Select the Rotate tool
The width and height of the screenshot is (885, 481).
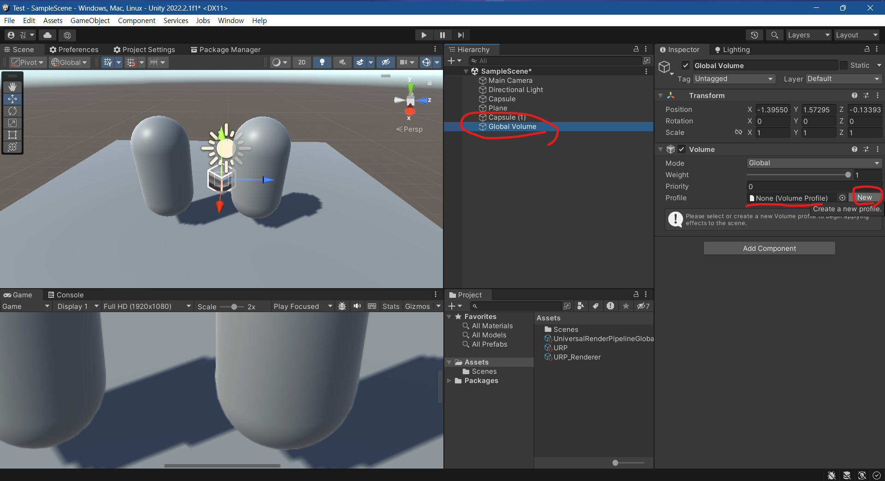pyautogui.click(x=12, y=111)
